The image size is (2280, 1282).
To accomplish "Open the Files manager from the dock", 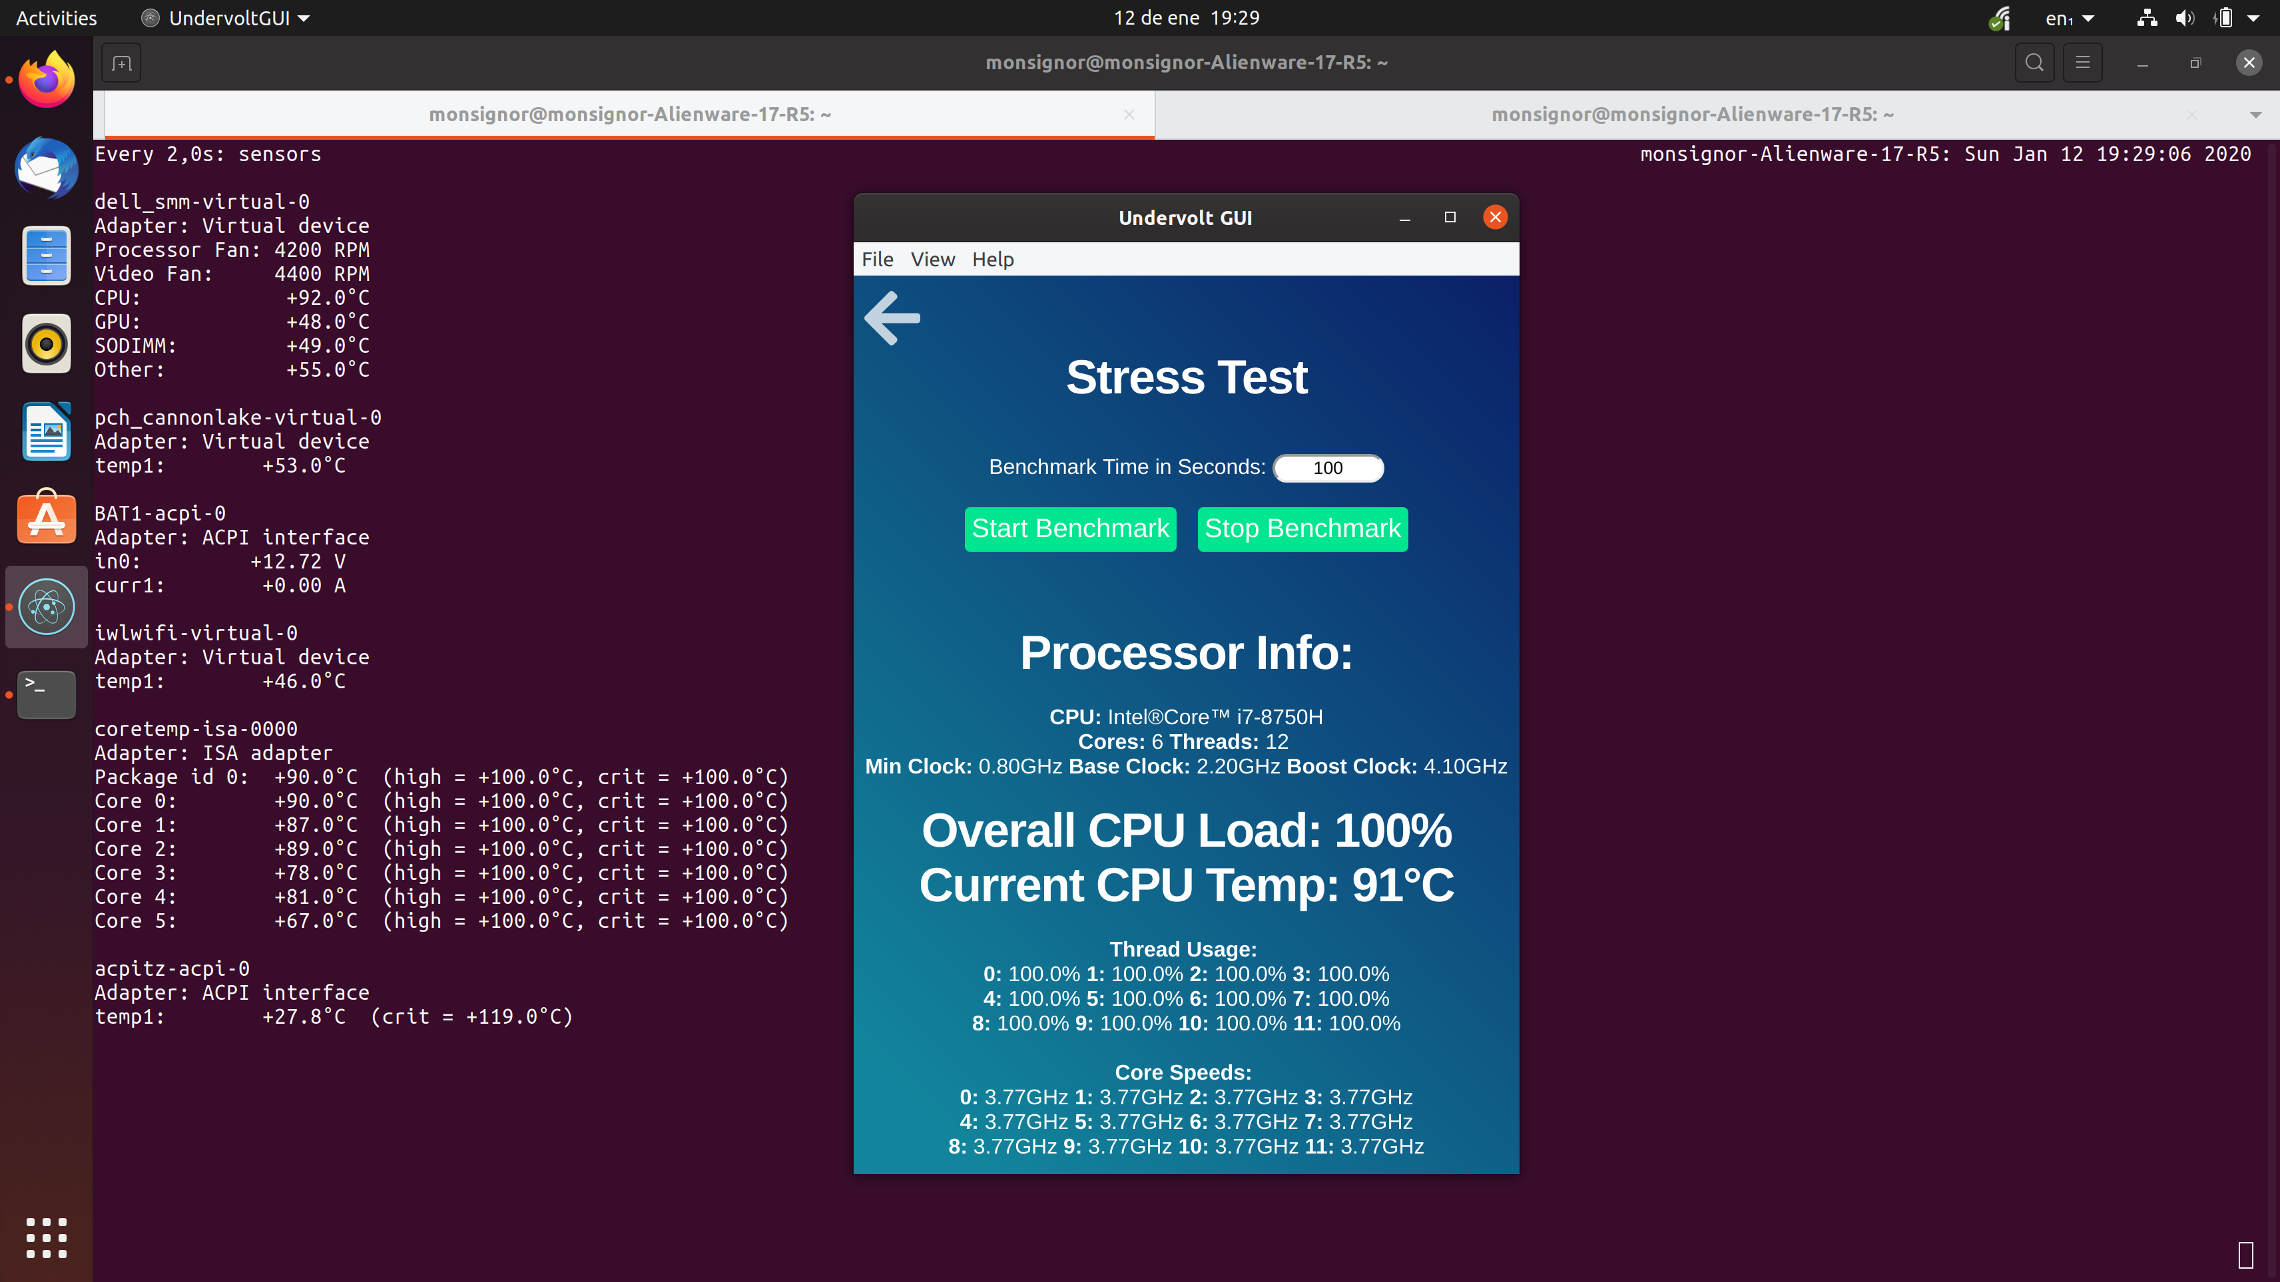I will pos(47,256).
